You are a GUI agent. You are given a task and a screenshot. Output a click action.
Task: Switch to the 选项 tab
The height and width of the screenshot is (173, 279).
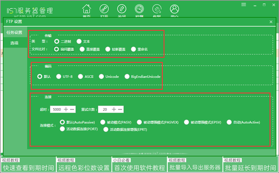click(x=14, y=43)
